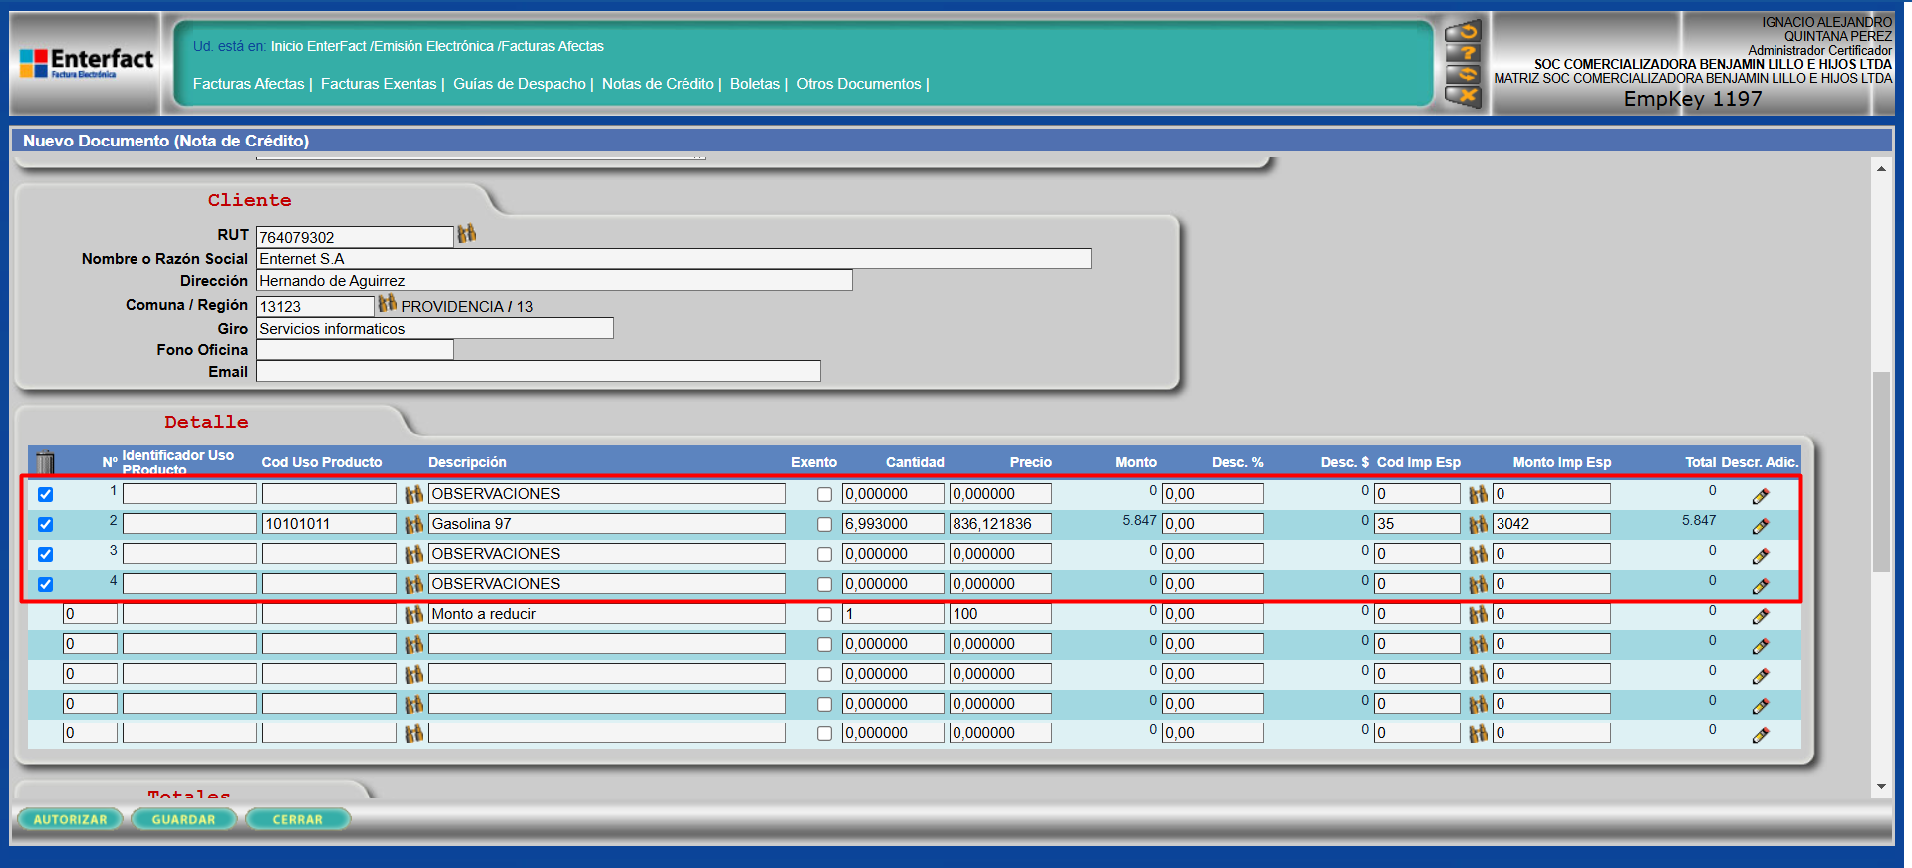Click the vertical scrollbar down arrow
This screenshot has height=868, width=1912.
point(1881,786)
